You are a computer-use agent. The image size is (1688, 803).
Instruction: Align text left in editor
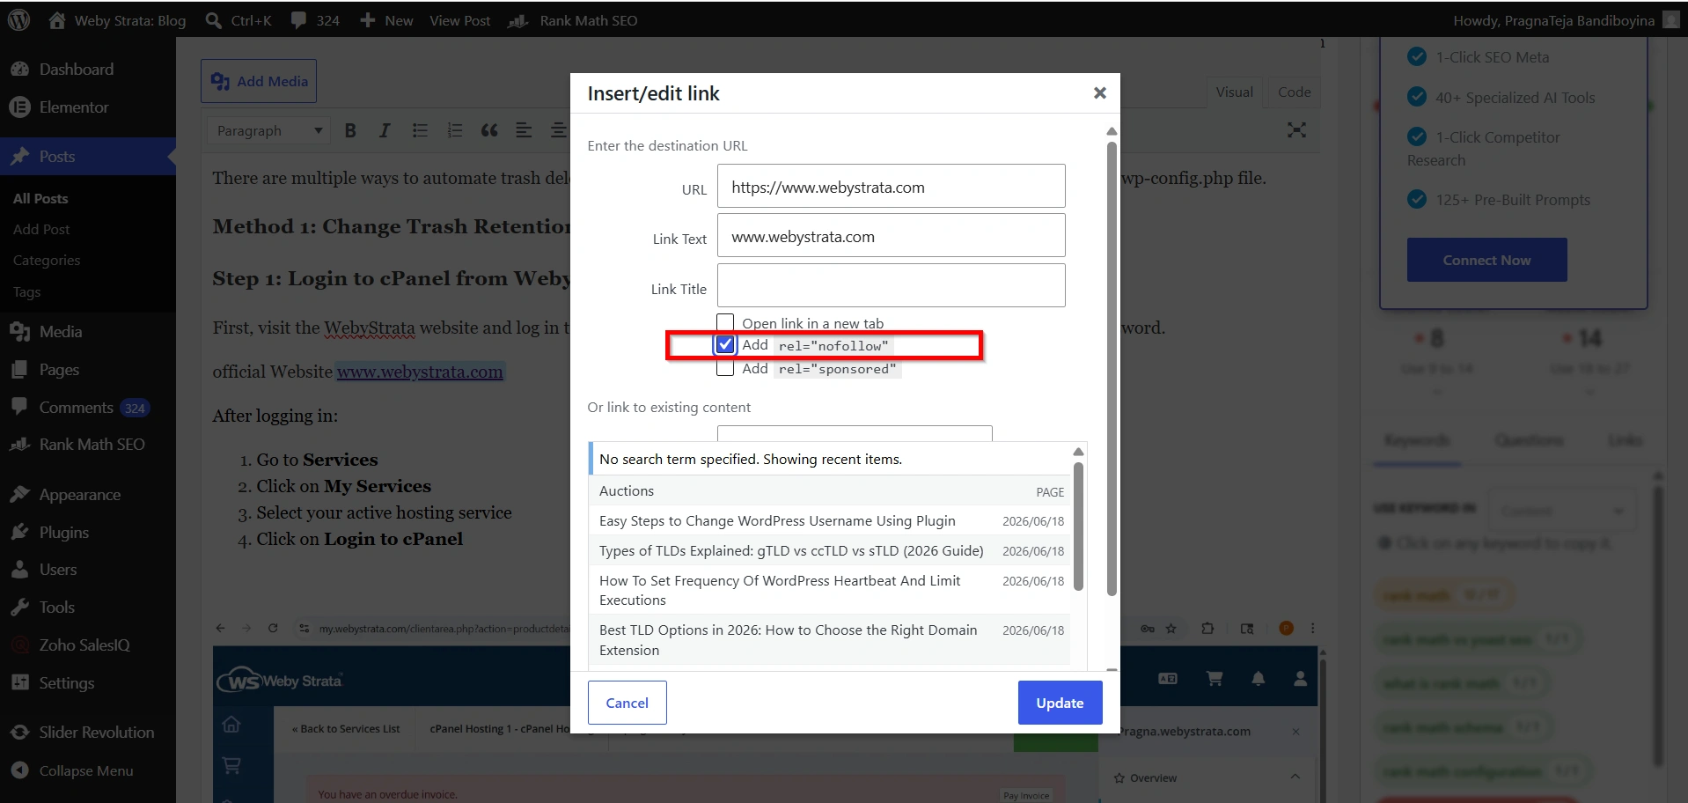(524, 130)
